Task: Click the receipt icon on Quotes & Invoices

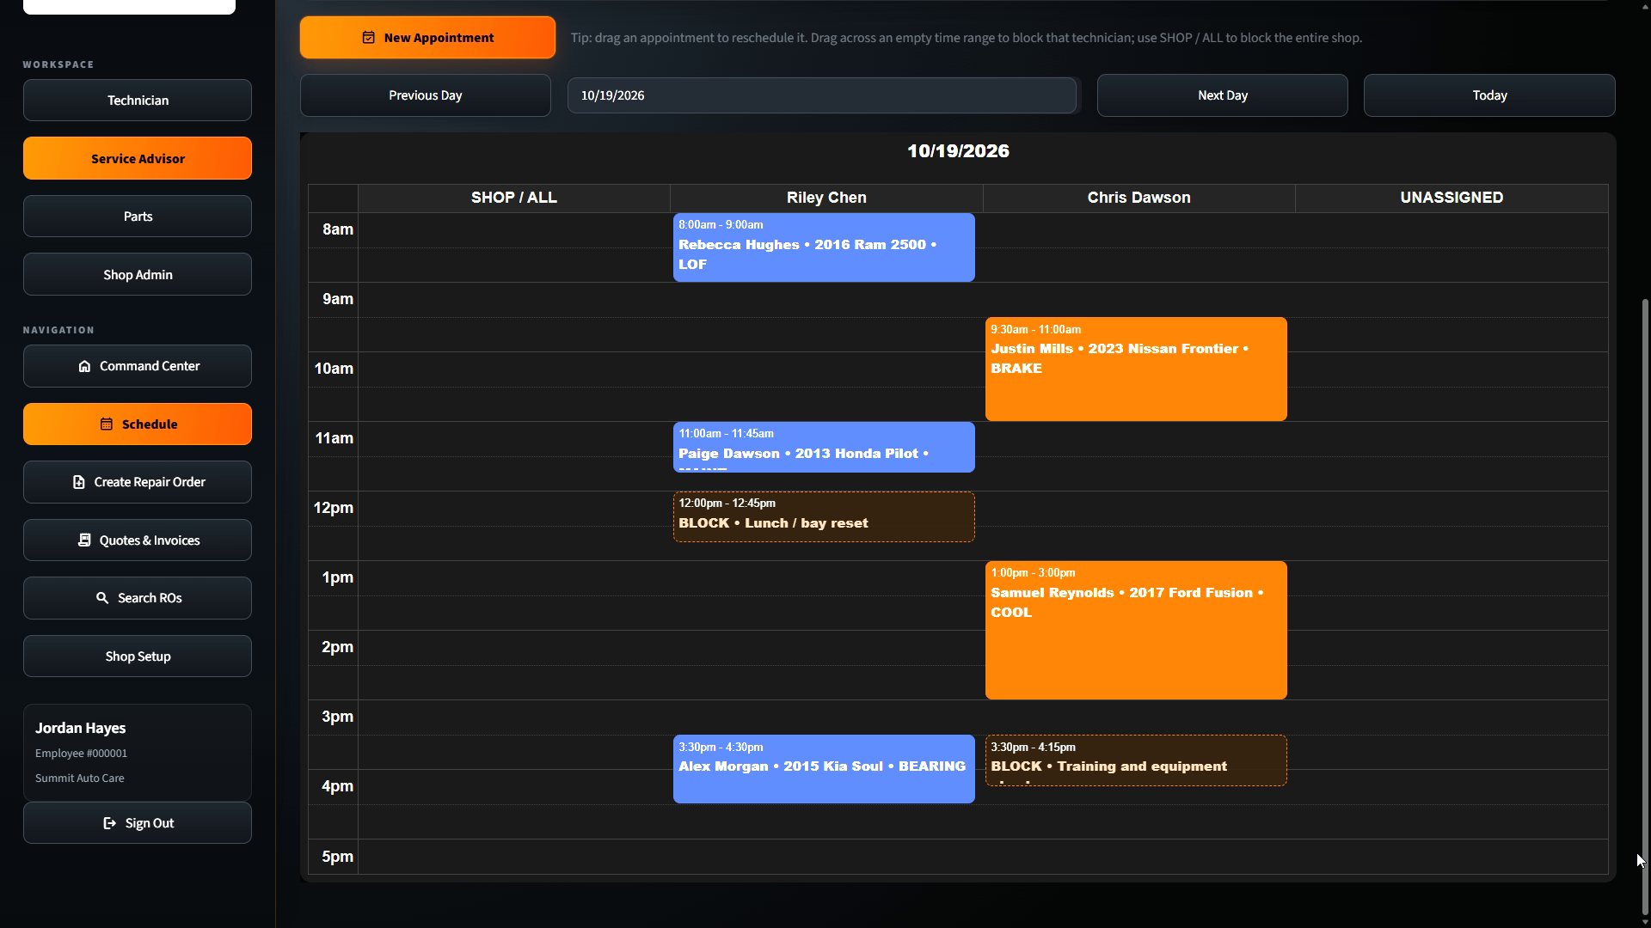Action: click(84, 540)
